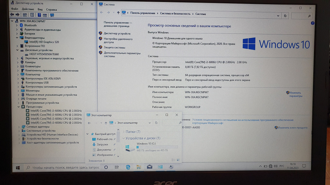The image size is (330, 185).
Task: Click the help question mark in Система window
Action: click(313, 23)
